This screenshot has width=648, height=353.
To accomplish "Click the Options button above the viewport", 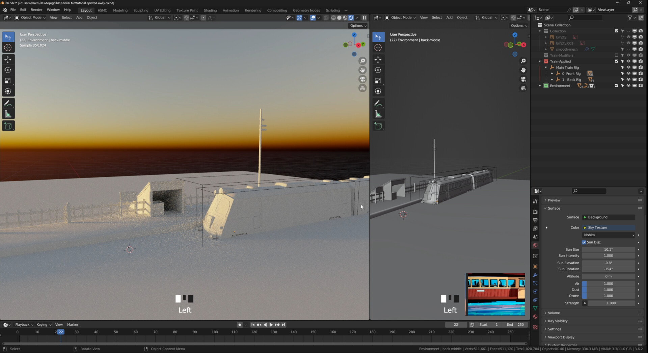I will pos(357,25).
